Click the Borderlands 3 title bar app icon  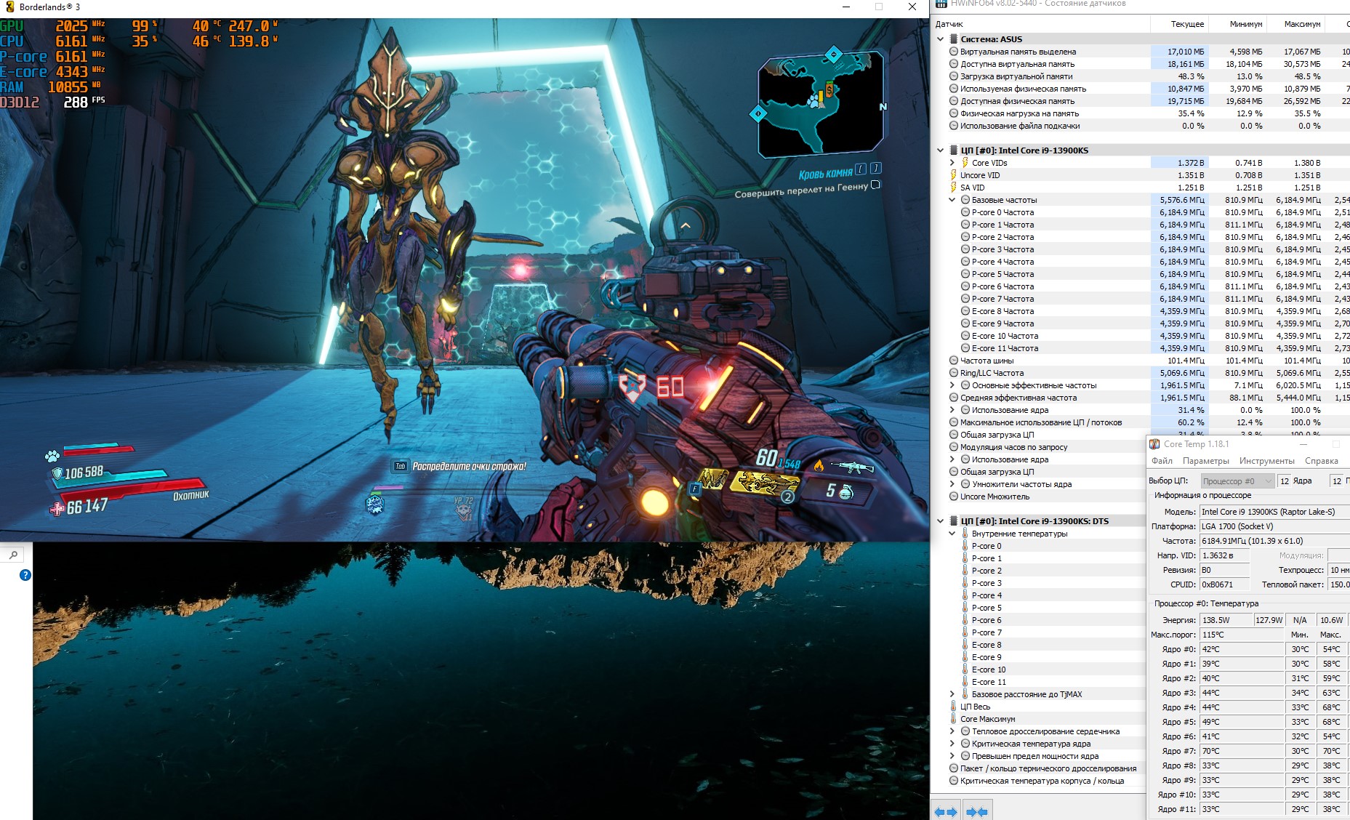pyautogui.click(x=9, y=7)
